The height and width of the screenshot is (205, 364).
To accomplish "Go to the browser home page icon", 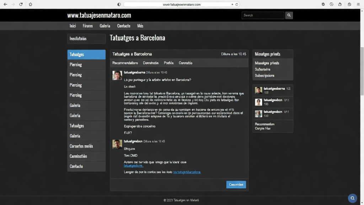I will pyautogui.click(x=30, y=4).
